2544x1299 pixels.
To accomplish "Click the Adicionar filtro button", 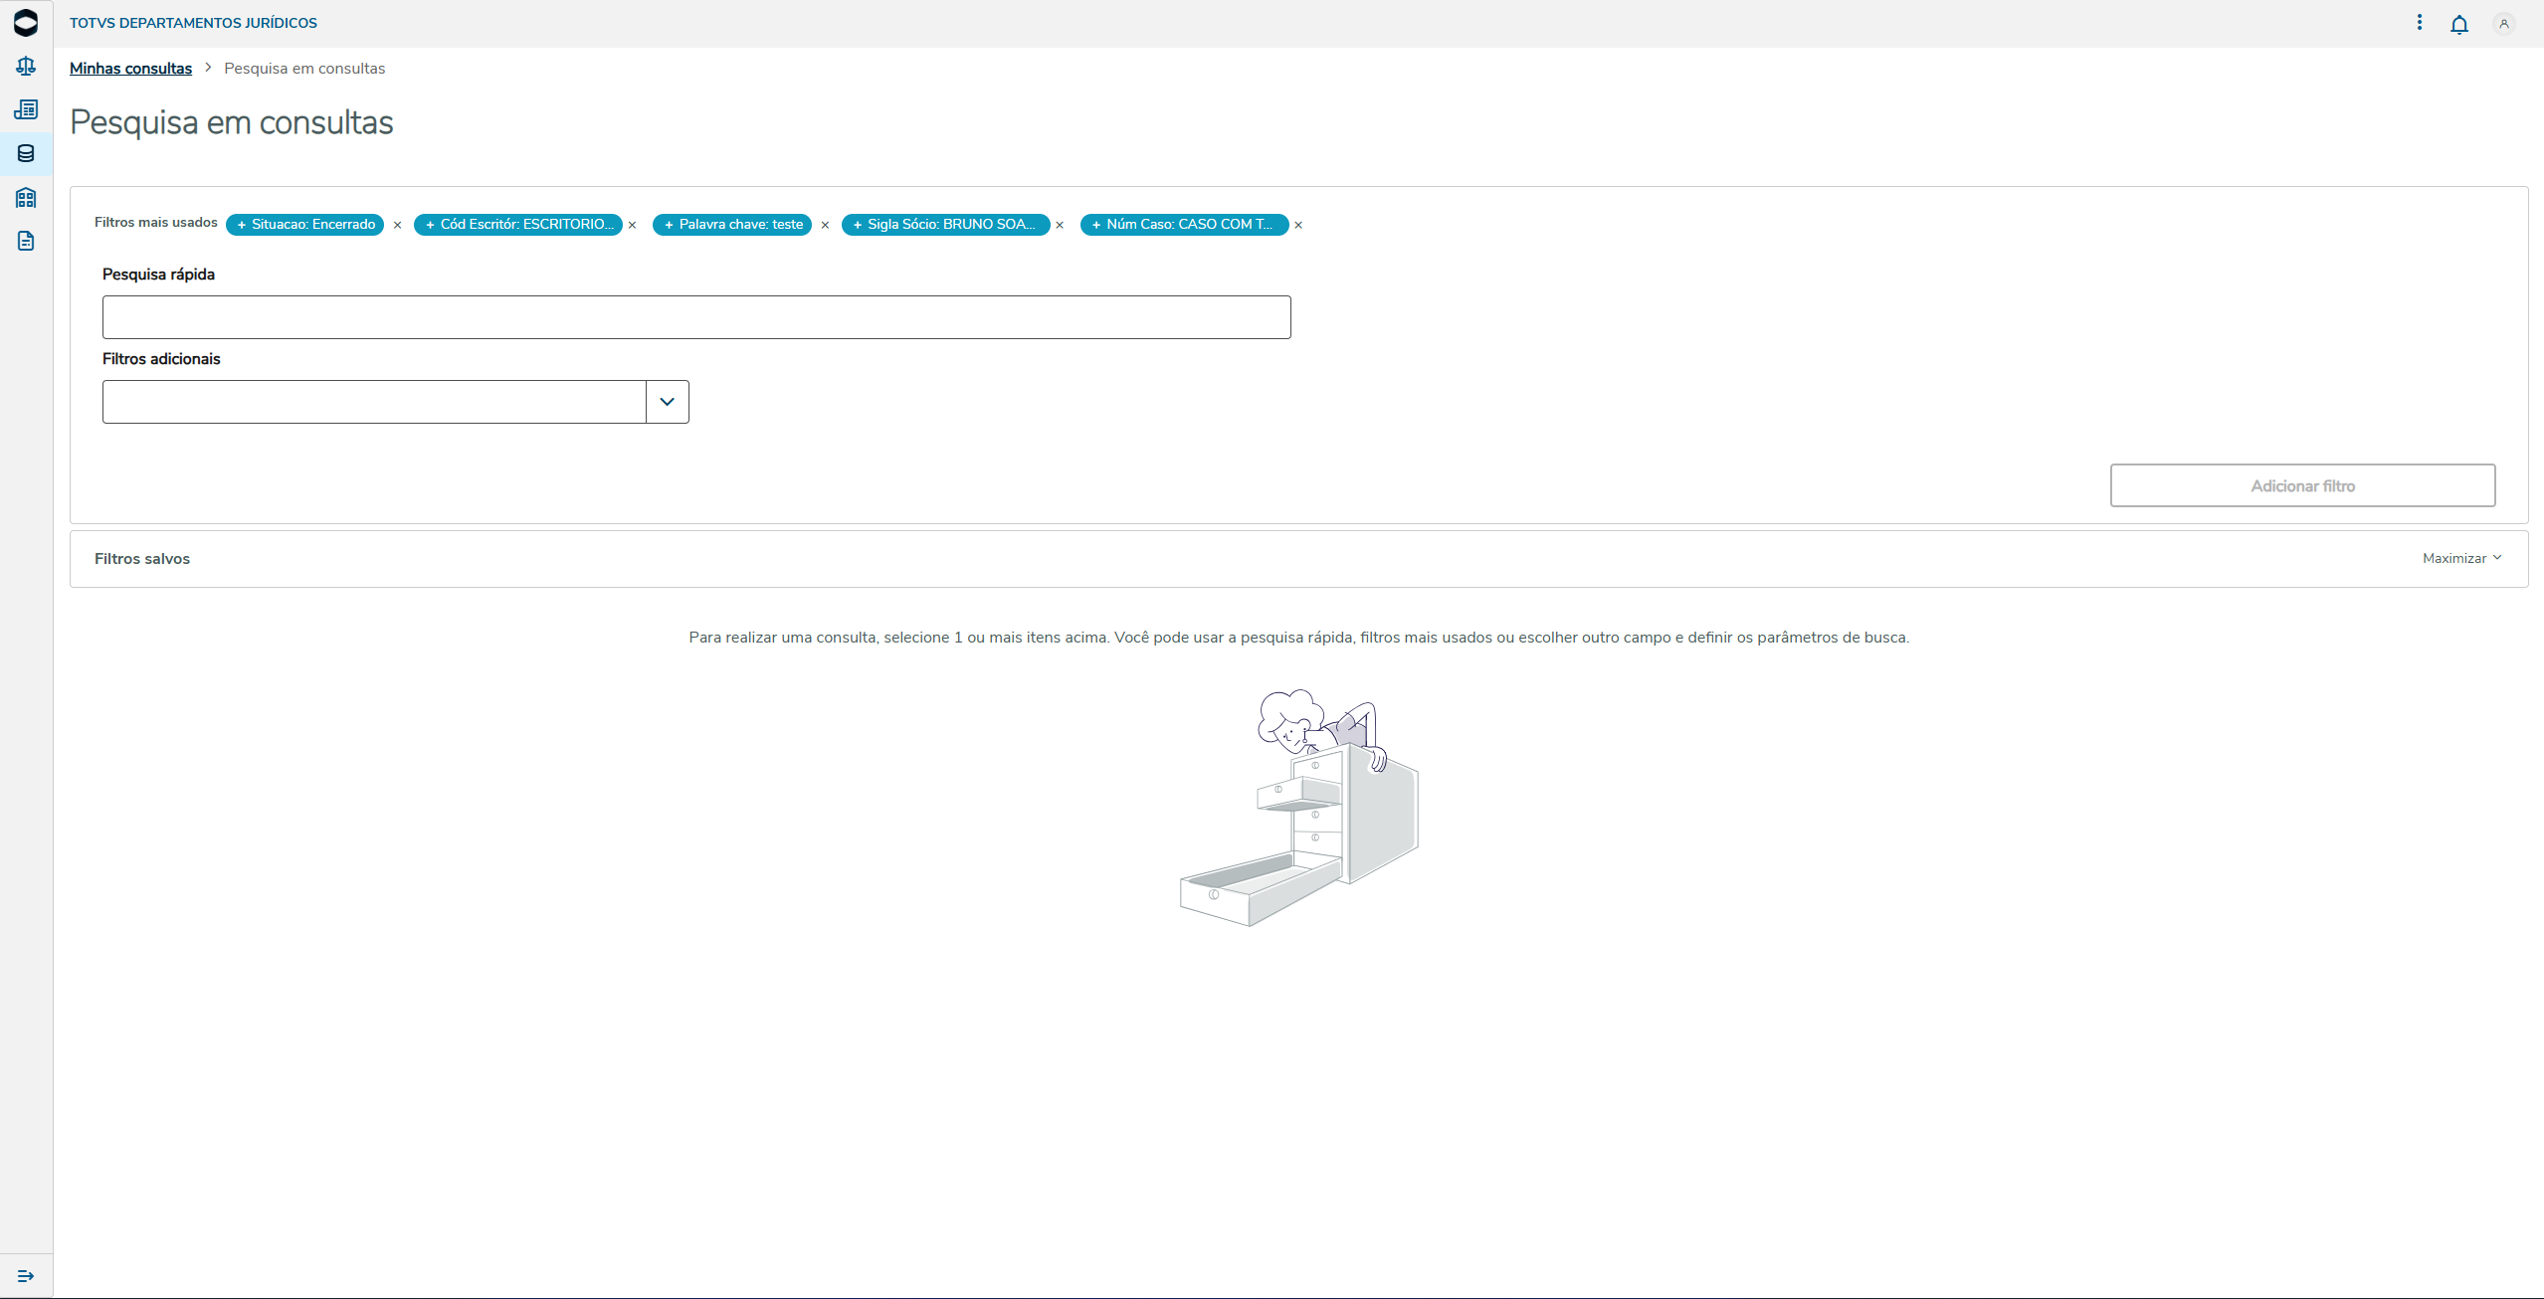I will pos(2302,485).
